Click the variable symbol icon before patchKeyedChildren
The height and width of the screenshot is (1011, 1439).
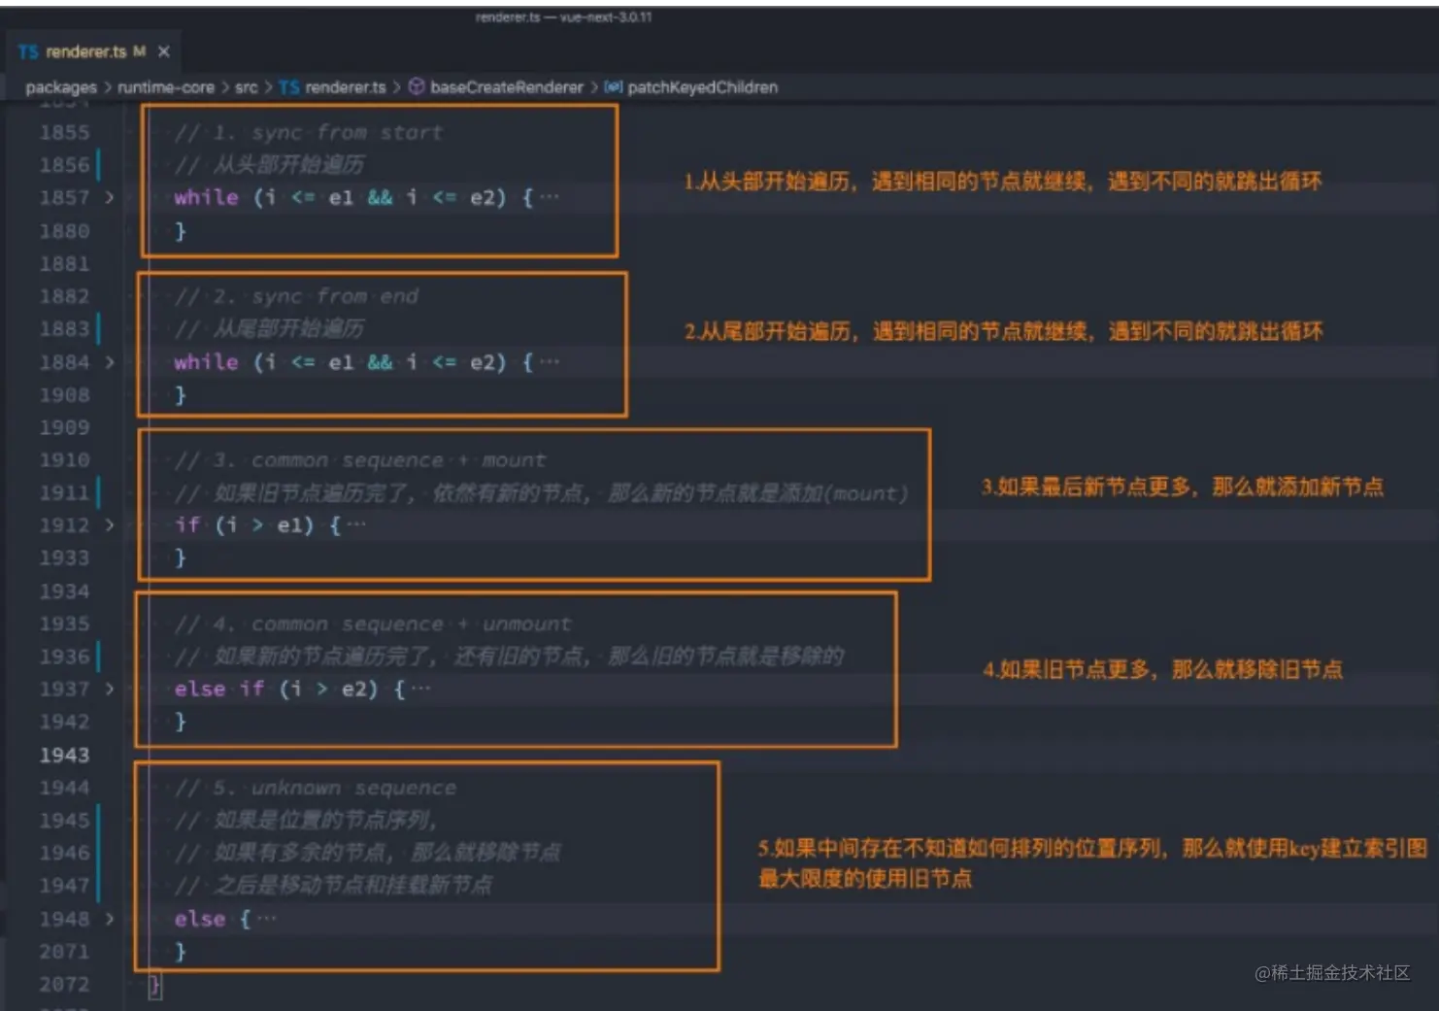point(613,87)
